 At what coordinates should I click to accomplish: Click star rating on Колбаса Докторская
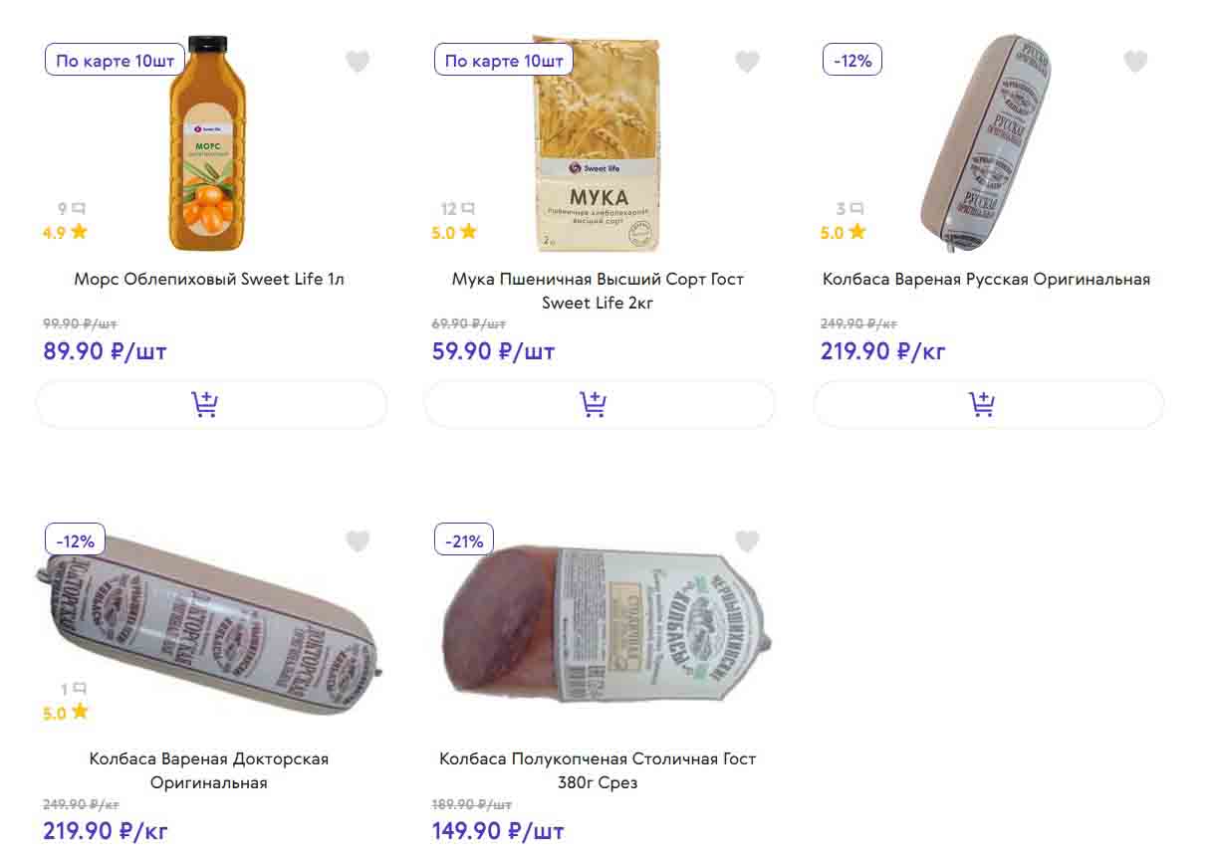(79, 713)
